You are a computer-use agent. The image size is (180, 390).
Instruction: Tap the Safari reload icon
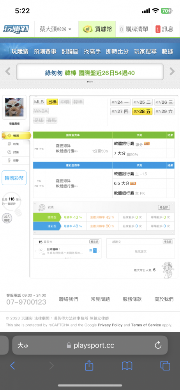158,345
